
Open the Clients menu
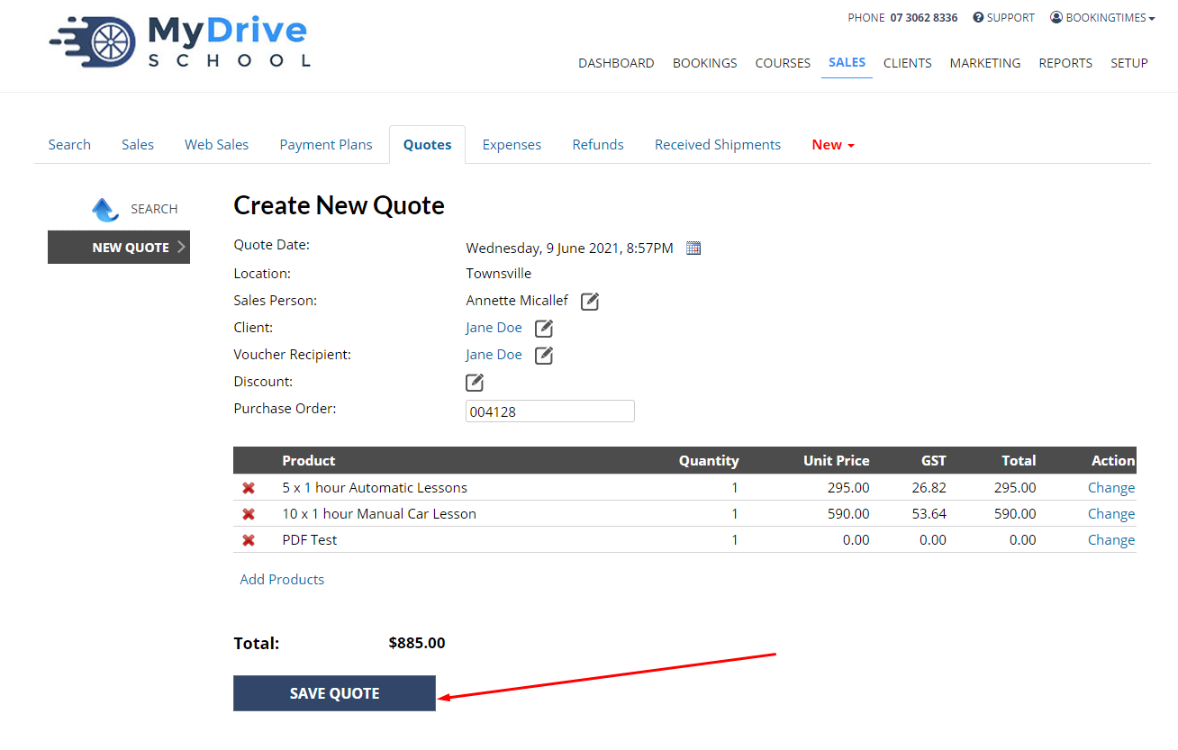tap(908, 63)
